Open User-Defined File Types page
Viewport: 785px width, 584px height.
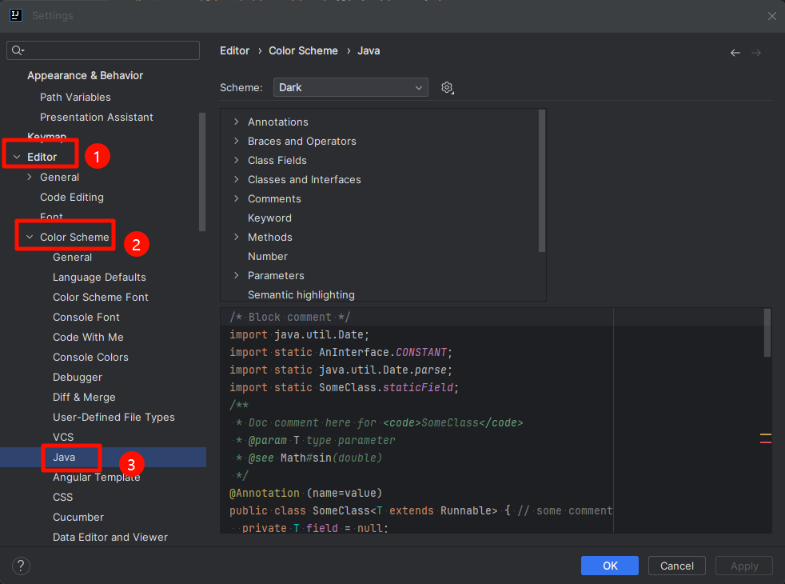[x=114, y=418]
